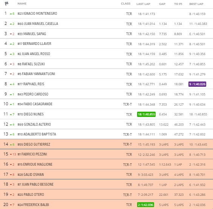Viewport: 213px width, 209px height.
Task: Click the TO P1 column header
Action: click(178, 4)
